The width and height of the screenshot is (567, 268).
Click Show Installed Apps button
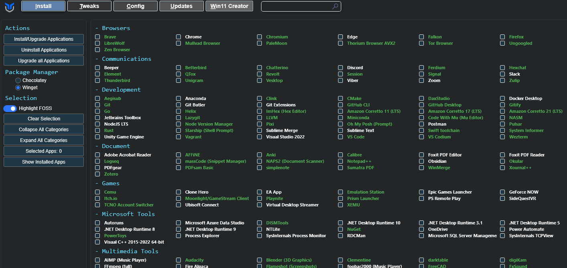(x=44, y=162)
